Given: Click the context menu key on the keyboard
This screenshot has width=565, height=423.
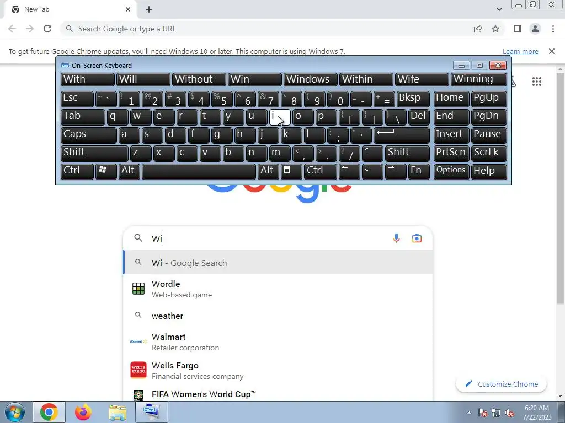Looking at the screenshot, I should tap(291, 171).
